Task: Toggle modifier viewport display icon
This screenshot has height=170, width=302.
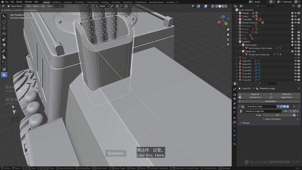Action: point(284,107)
